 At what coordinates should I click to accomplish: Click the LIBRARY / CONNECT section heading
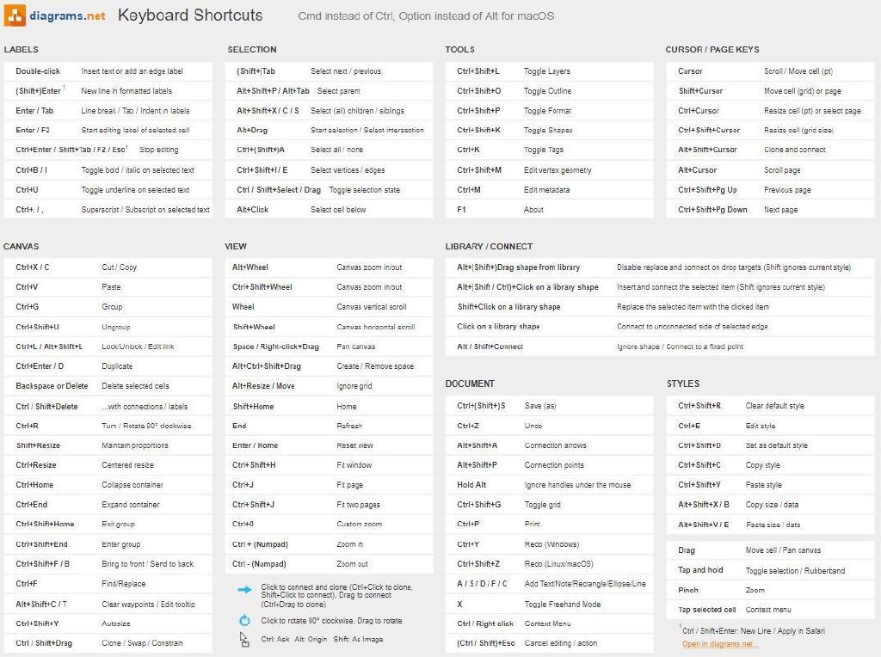[x=489, y=246]
